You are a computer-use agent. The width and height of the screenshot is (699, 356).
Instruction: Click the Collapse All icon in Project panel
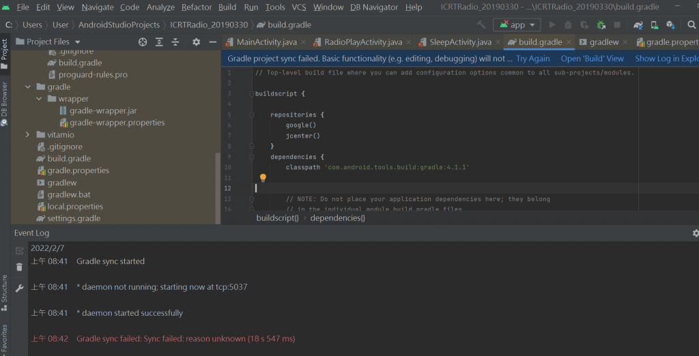click(175, 42)
